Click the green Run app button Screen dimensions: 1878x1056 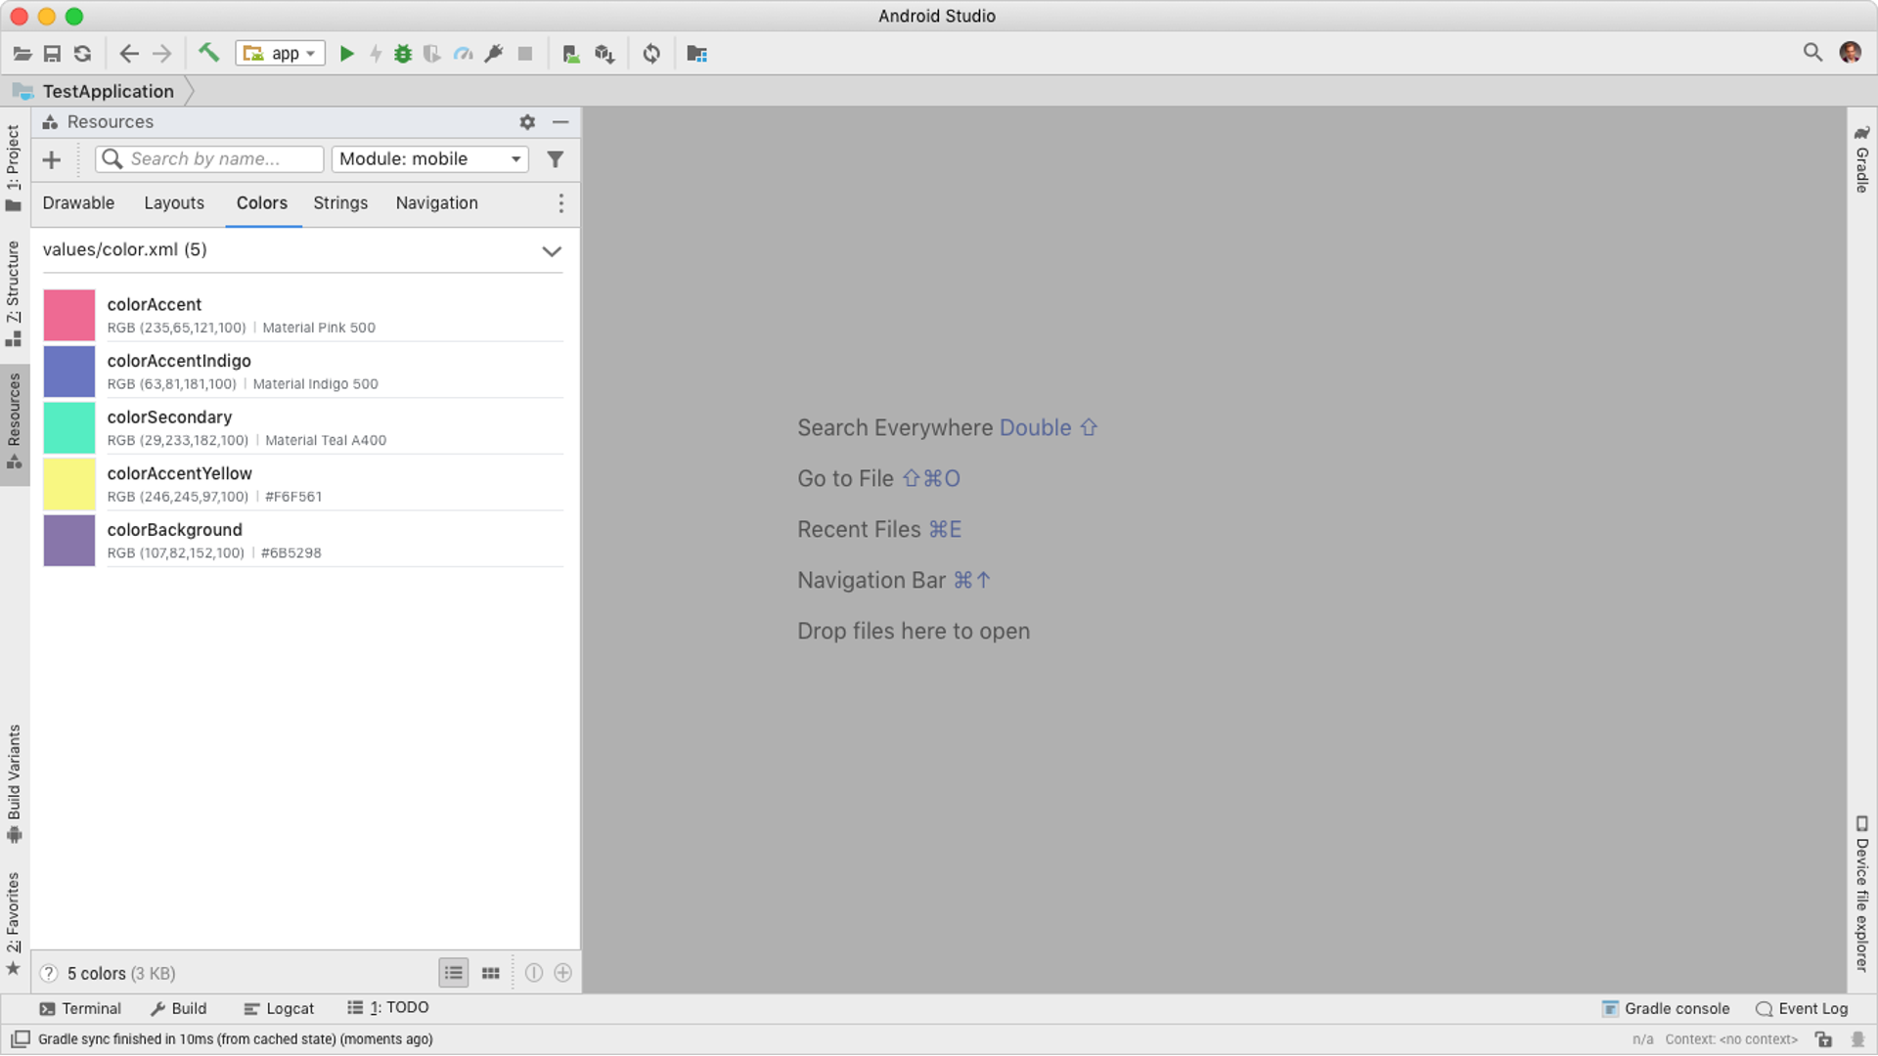346,54
